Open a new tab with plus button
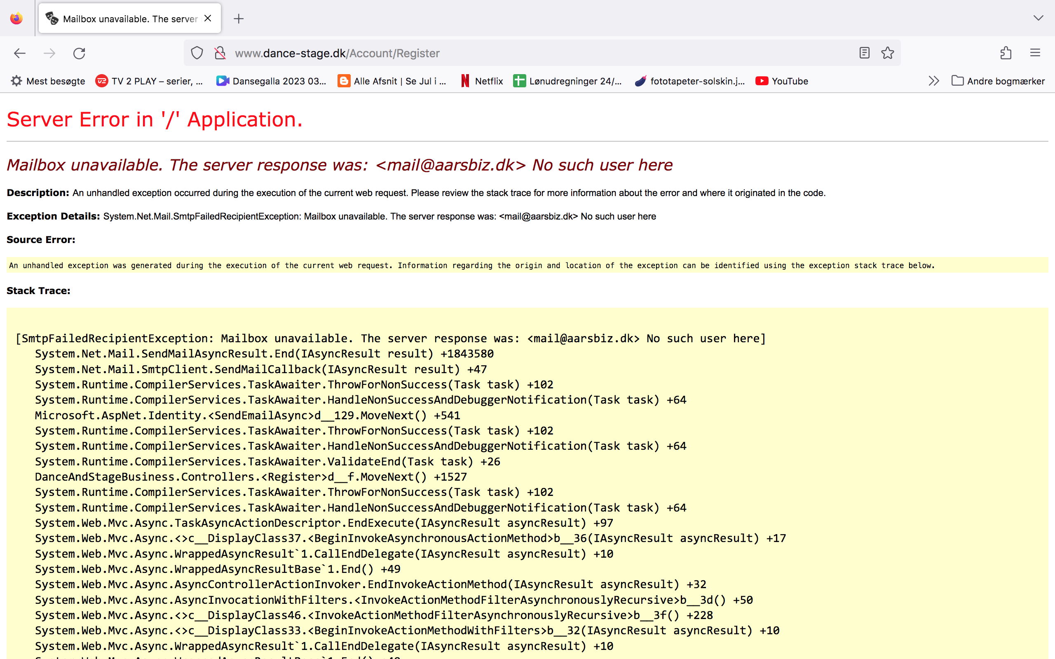This screenshot has height=659, width=1055. point(239,18)
